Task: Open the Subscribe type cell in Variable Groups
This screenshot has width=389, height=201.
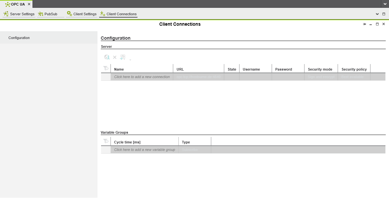Action: pyautogui.click(x=195, y=150)
